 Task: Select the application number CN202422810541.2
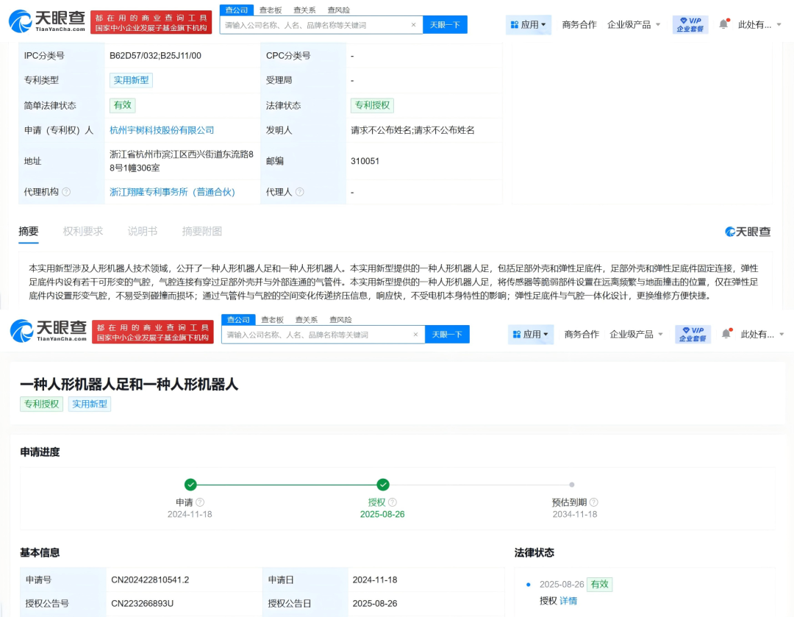click(150, 579)
